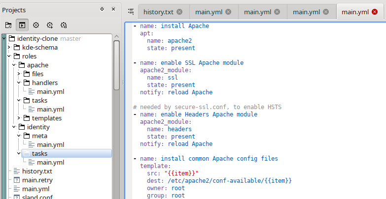Collapse the identity folder arrow
Image resolution: width=386 pixels, height=199 pixels.
point(14,127)
